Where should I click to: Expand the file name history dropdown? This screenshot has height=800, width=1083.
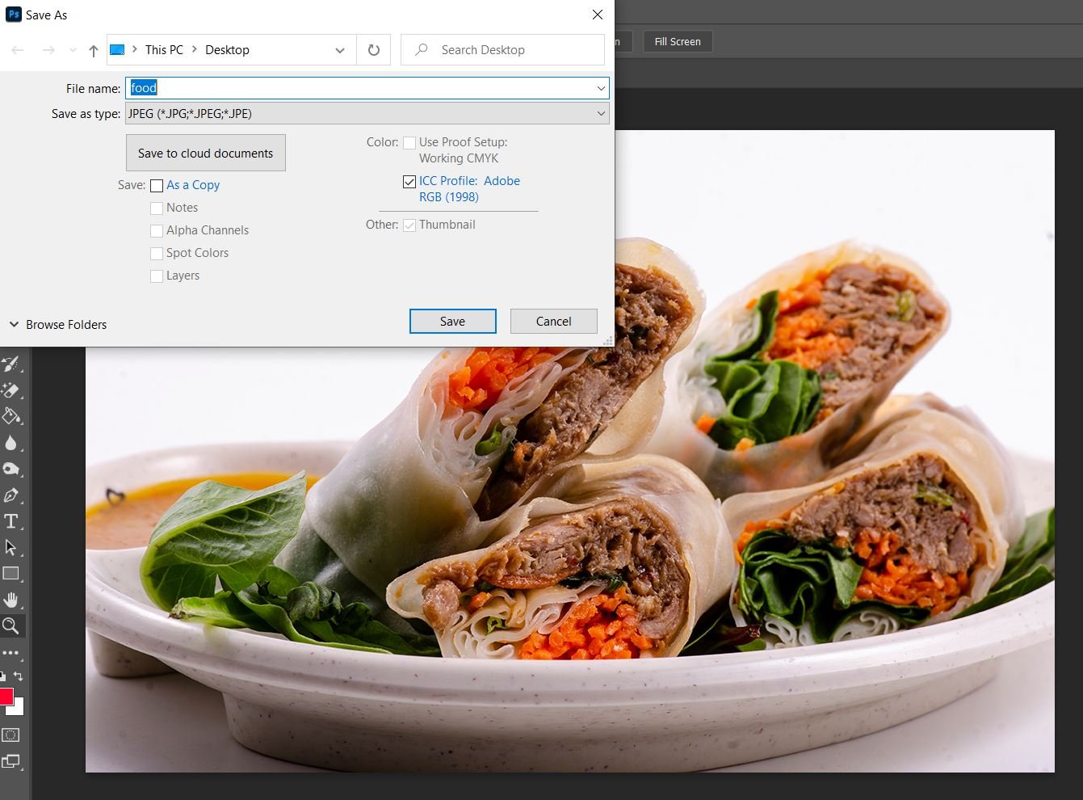tap(601, 88)
